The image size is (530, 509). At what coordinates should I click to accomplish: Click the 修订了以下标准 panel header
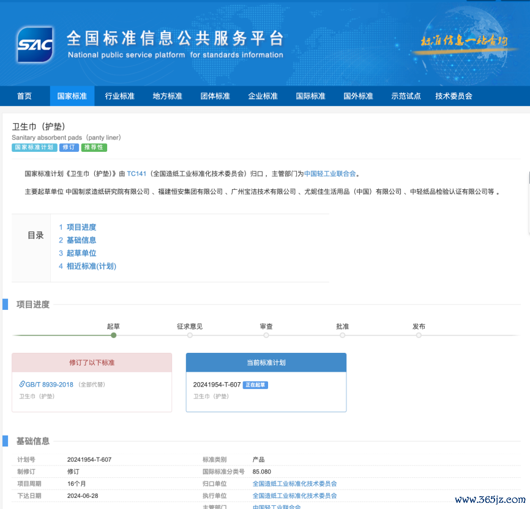(92, 363)
